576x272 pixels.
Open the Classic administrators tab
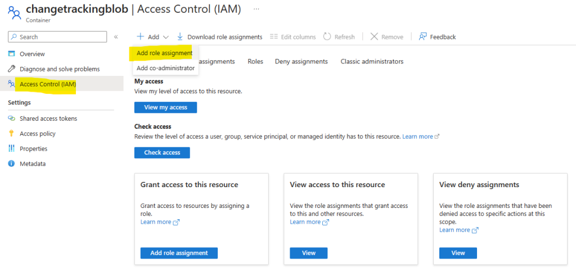coord(372,62)
